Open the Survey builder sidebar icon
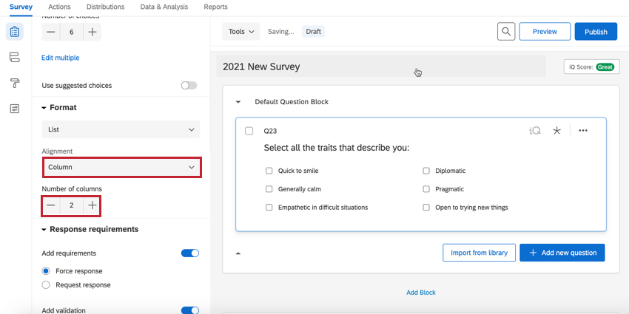The width and height of the screenshot is (629, 314). coord(15,32)
